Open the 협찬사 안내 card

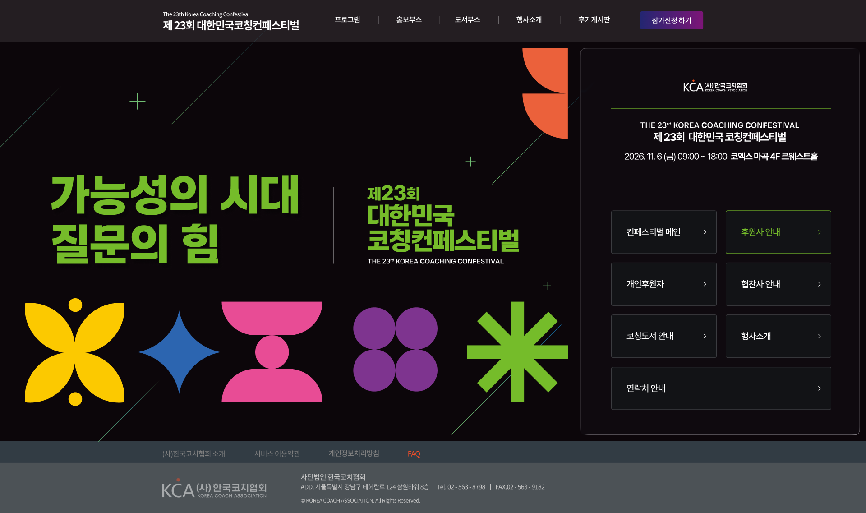tap(778, 284)
